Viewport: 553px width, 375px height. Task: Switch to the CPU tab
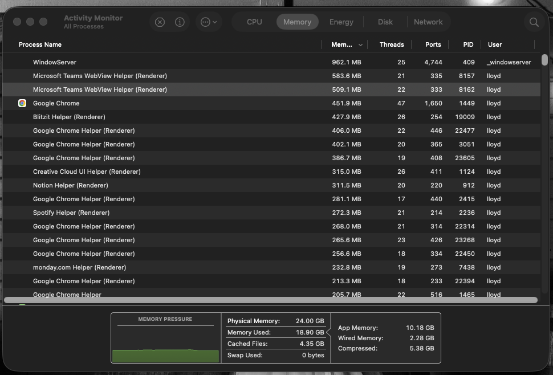(254, 22)
